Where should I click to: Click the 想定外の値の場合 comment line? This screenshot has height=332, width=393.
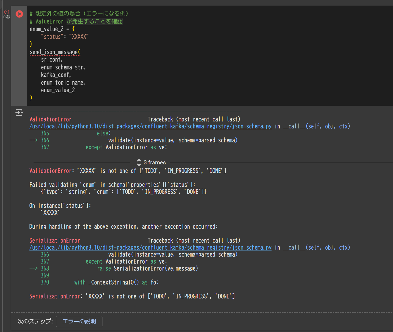(79, 13)
